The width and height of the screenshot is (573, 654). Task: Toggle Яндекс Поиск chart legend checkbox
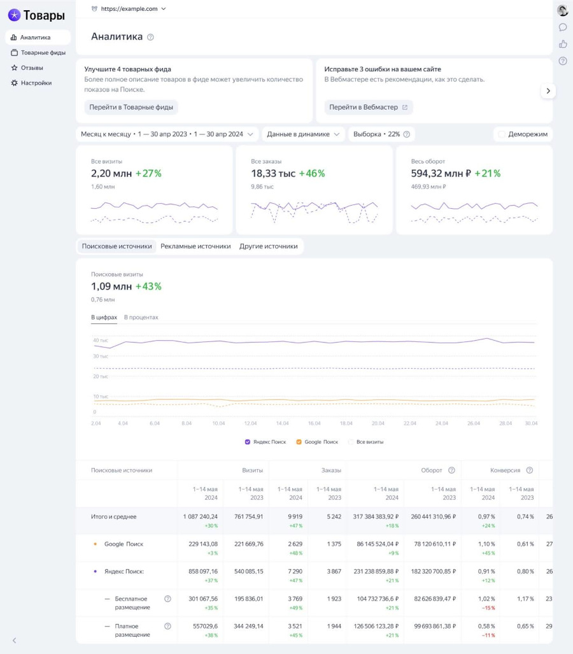click(248, 441)
